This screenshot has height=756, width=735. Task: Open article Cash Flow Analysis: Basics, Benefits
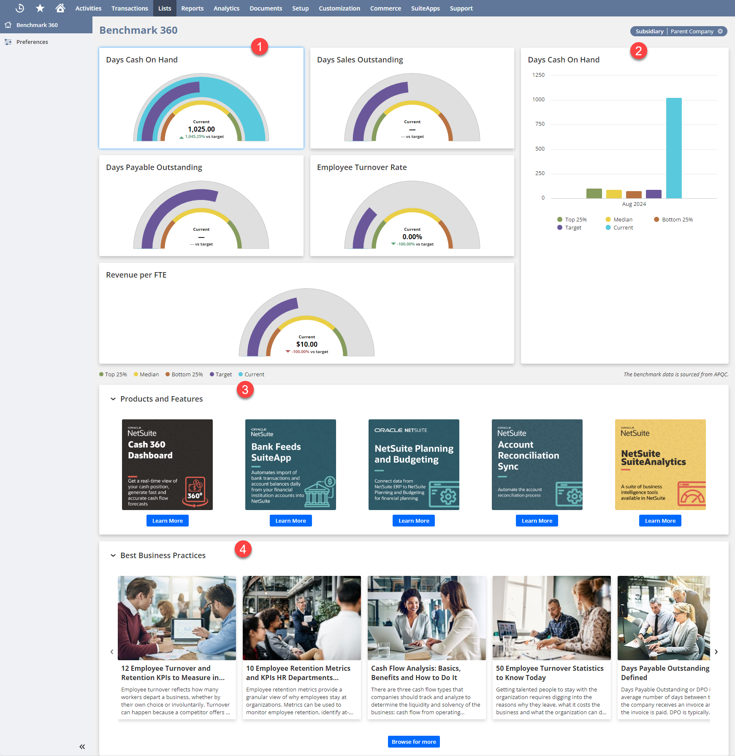pyautogui.click(x=427, y=648)
